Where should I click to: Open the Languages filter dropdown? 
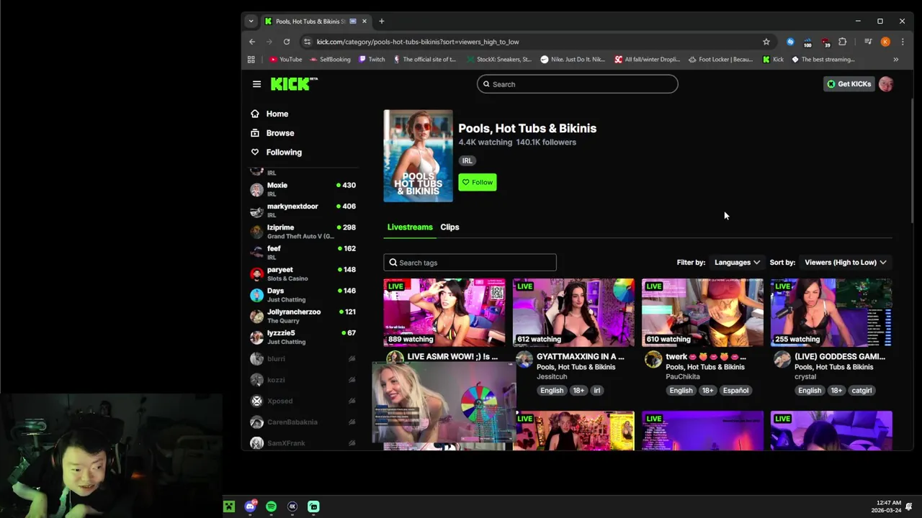tap(737, 263)
